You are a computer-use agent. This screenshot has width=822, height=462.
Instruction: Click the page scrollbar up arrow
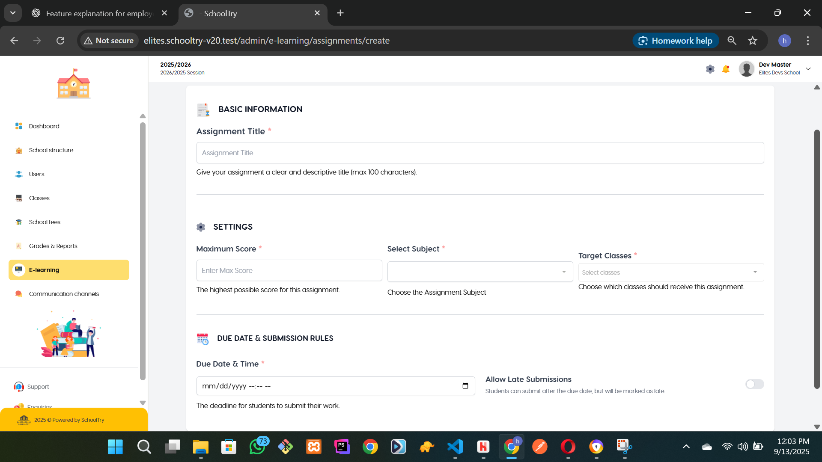pos(817,87)
